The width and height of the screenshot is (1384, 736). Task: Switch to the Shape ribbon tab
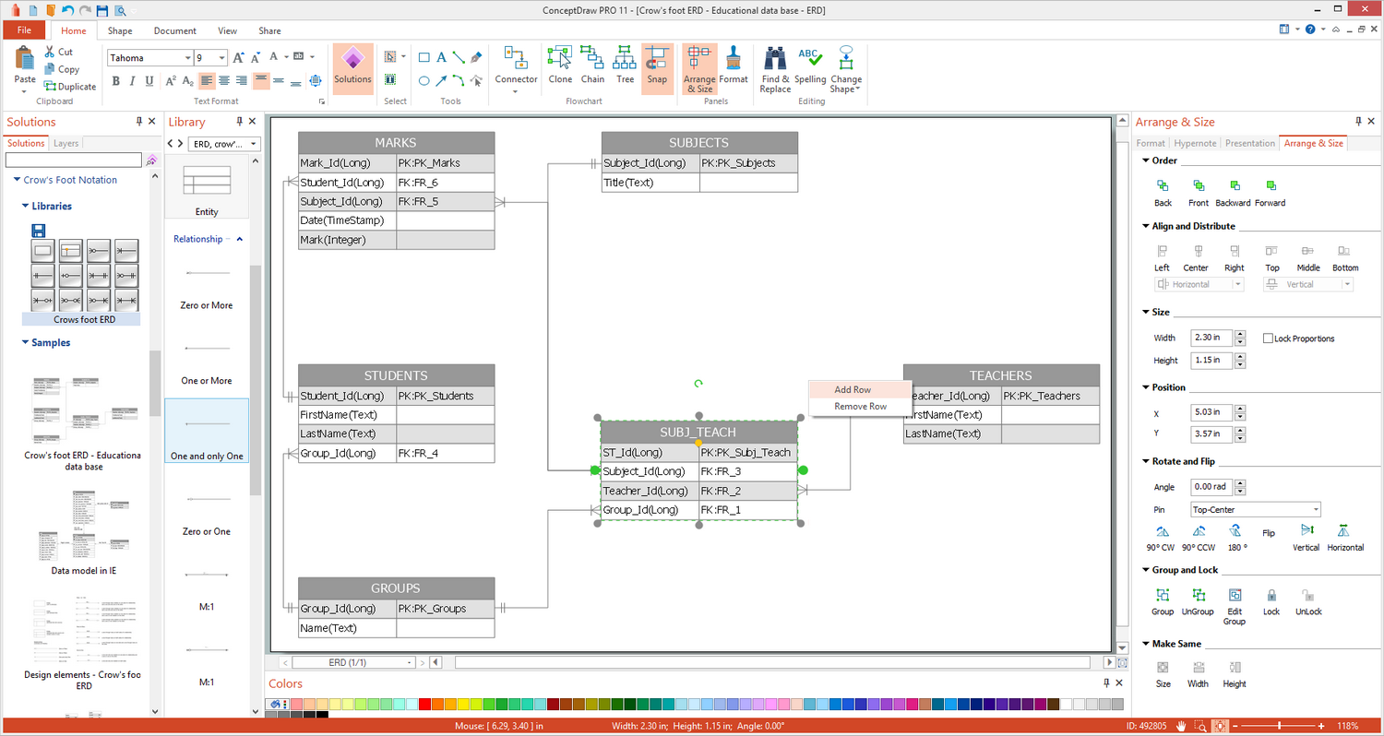pos(120,30)
